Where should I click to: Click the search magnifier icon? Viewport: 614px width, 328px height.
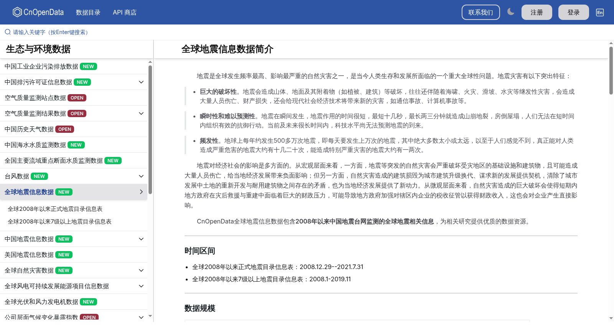pos(8,32)
